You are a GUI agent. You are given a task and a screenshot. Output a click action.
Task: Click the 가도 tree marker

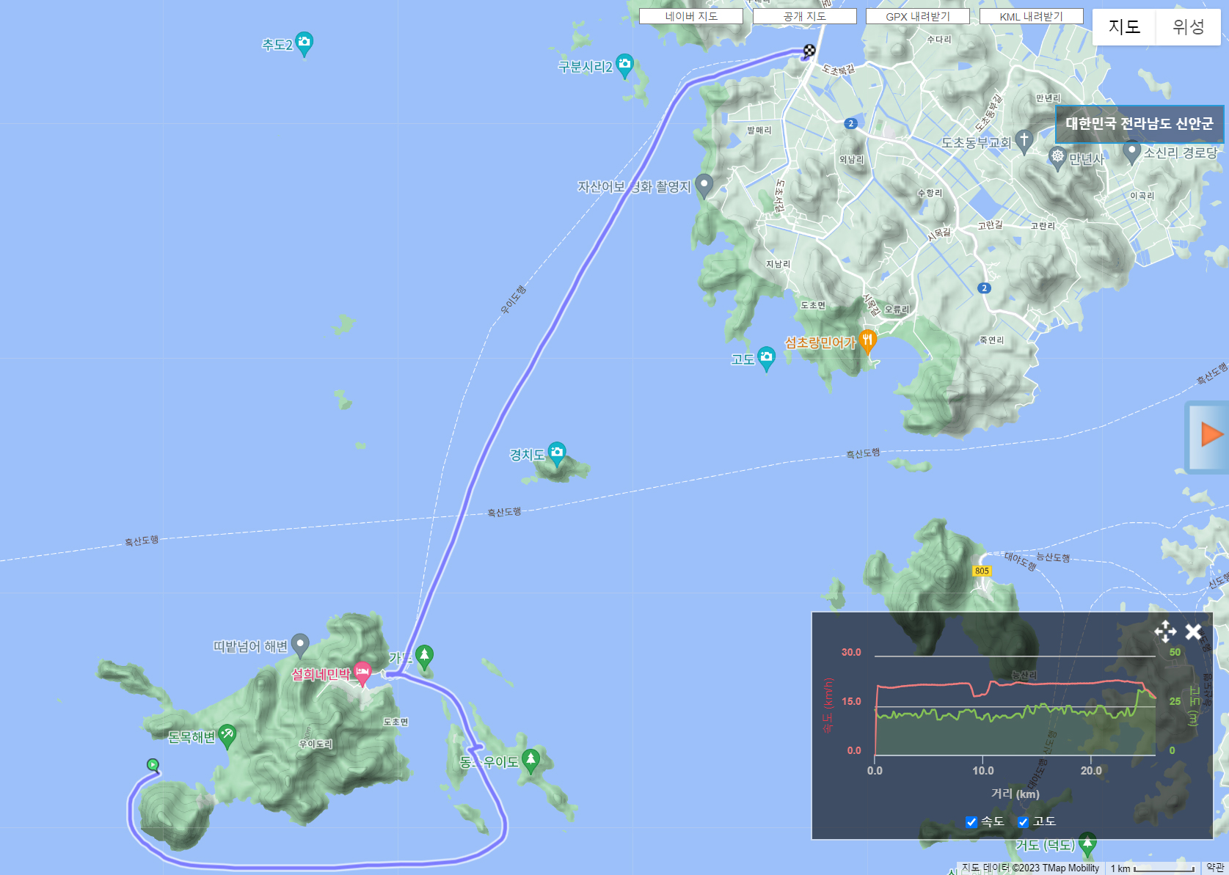click(x=424, y=657)
